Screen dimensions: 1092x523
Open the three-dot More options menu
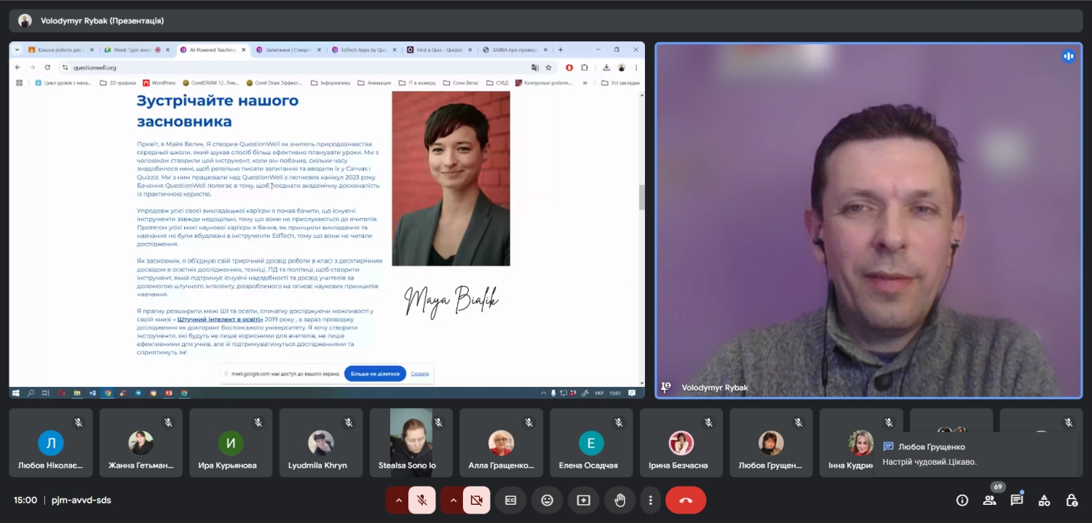(x=650, y=500)
